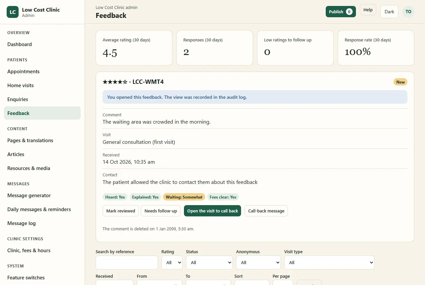Switch to Dark theme

[389, 12]
